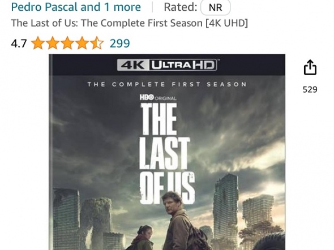Tap the middle third rating star
Viewport: 334px width, 250px height.
pos(67,43)
